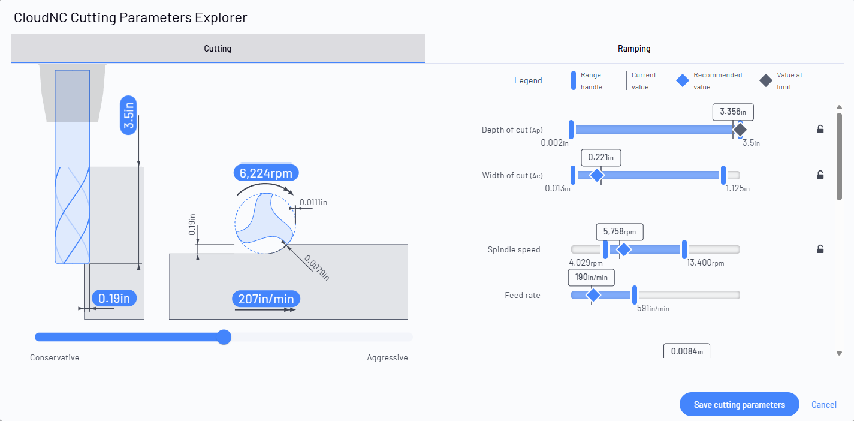The width and height of the screenshot is (854, 421).
Task: Click Save cutting parameters button
Action: tap(740, 405)
